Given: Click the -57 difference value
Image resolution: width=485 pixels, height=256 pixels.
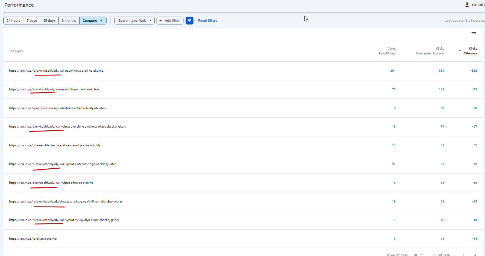Looking at the screenshot, I should 474,127.
